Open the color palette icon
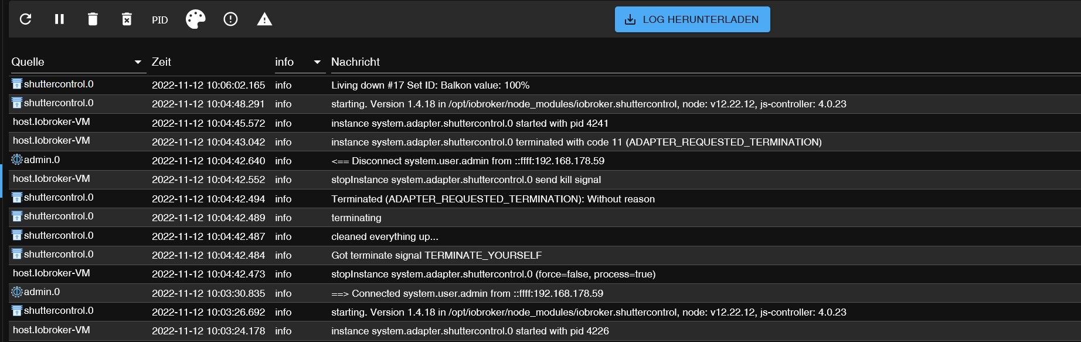 (x=196, y=19)
